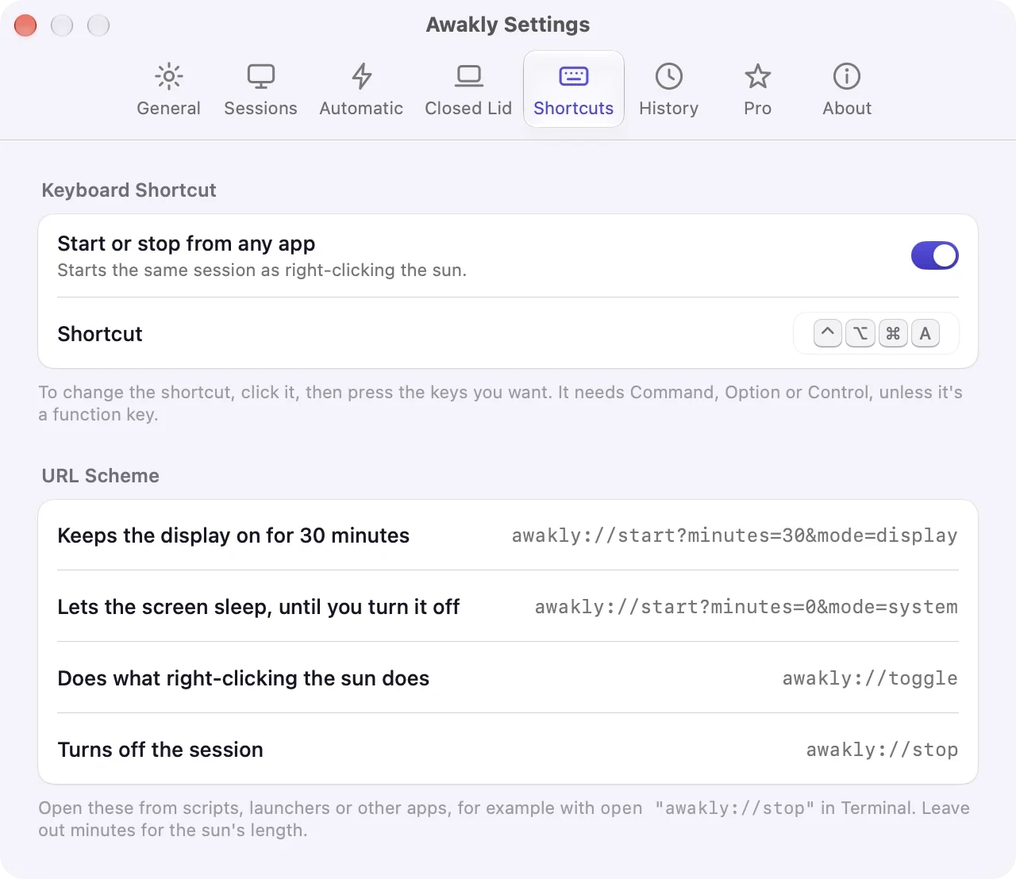Click the Control key in shortcut recorder

(827, 333)
